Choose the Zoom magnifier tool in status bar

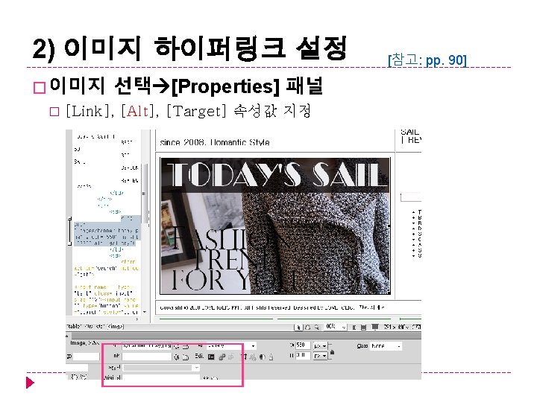pyautogui.click(x=317, y=327)
